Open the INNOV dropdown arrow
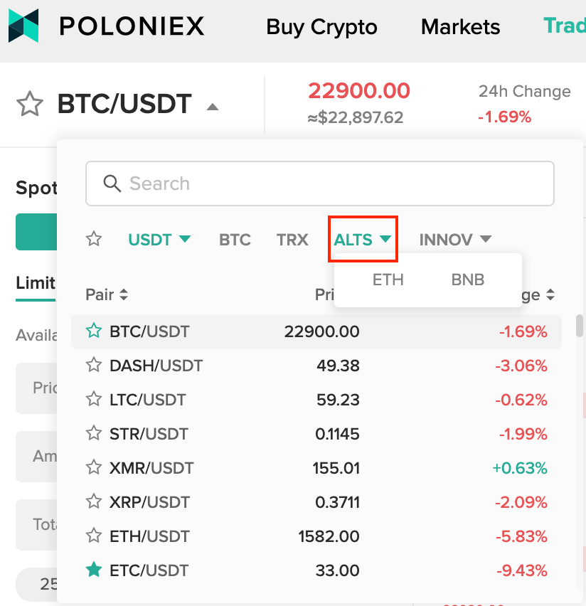 [x=486, y=239]
